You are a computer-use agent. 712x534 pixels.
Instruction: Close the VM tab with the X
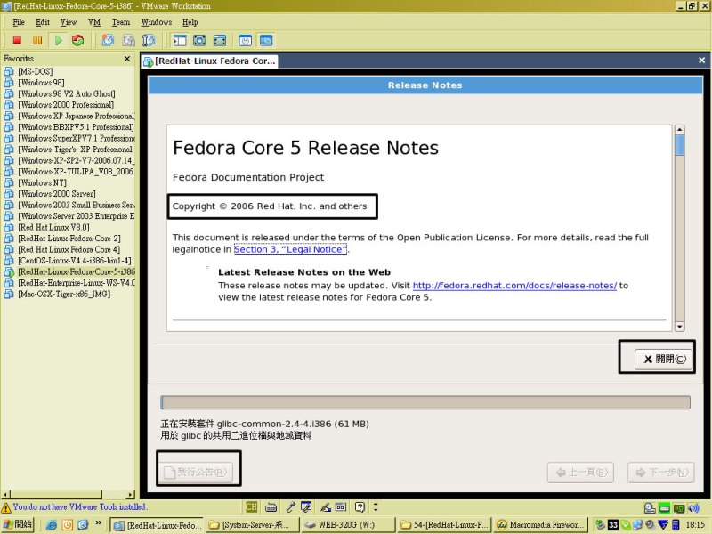click(701, 60)
